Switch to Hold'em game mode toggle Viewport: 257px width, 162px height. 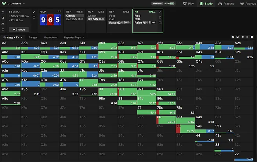pos(157,3)
